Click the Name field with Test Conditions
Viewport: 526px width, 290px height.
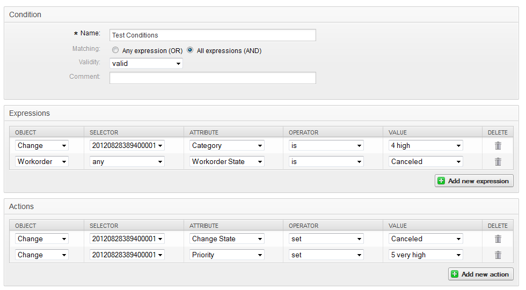pos(213,35)
